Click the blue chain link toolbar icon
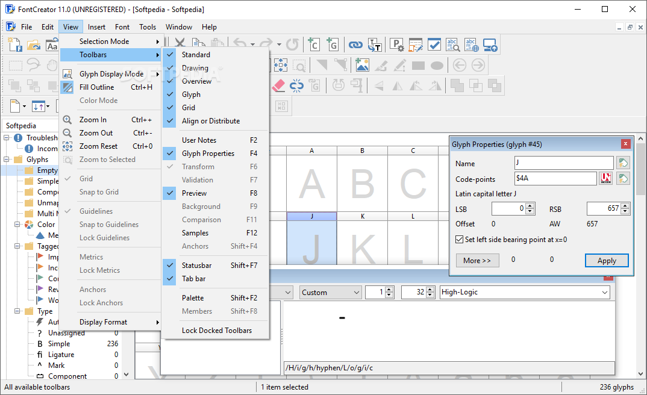Viewport: 647px width, 395px height. [x=355, y=45]
